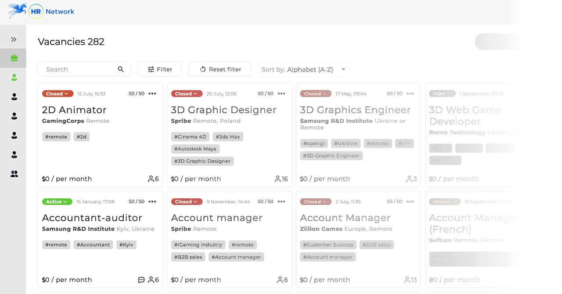The height and width of the screenshot is (294, 562).
Task: Click the candidates icon on 2D Animator card
Action: tap(151, 179)
